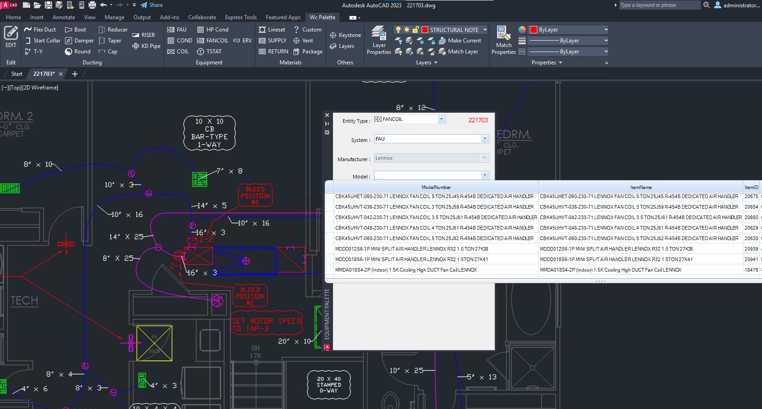Select the KD Pipe tool
The height and width of the screenshot is (409, 762).
146,46
